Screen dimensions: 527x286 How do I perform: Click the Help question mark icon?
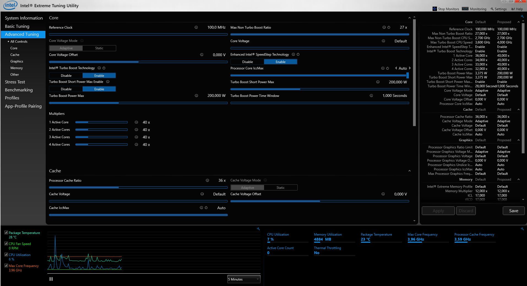pyautogui.click(x=513, y=9)
